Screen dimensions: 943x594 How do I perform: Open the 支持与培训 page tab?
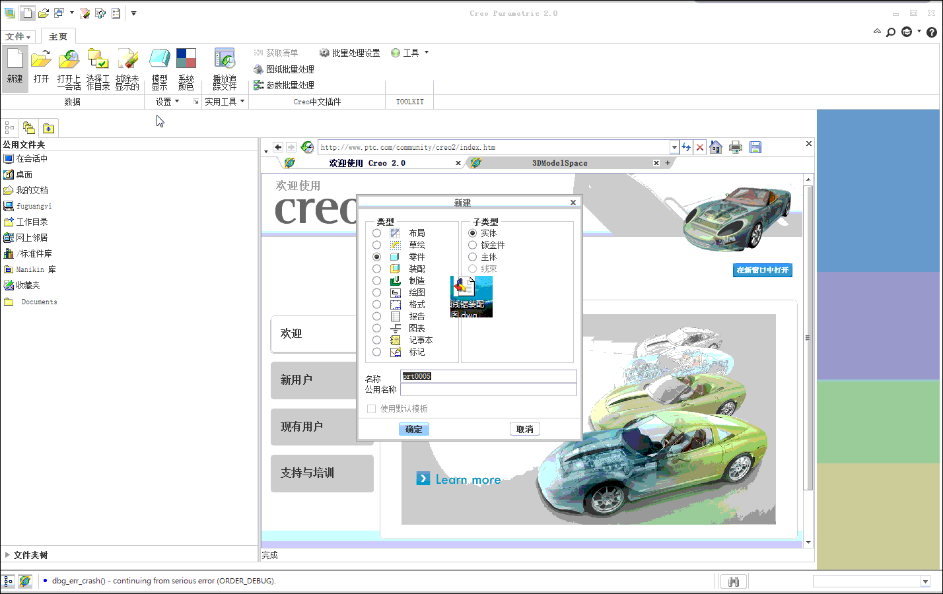(x=322, y=473)
